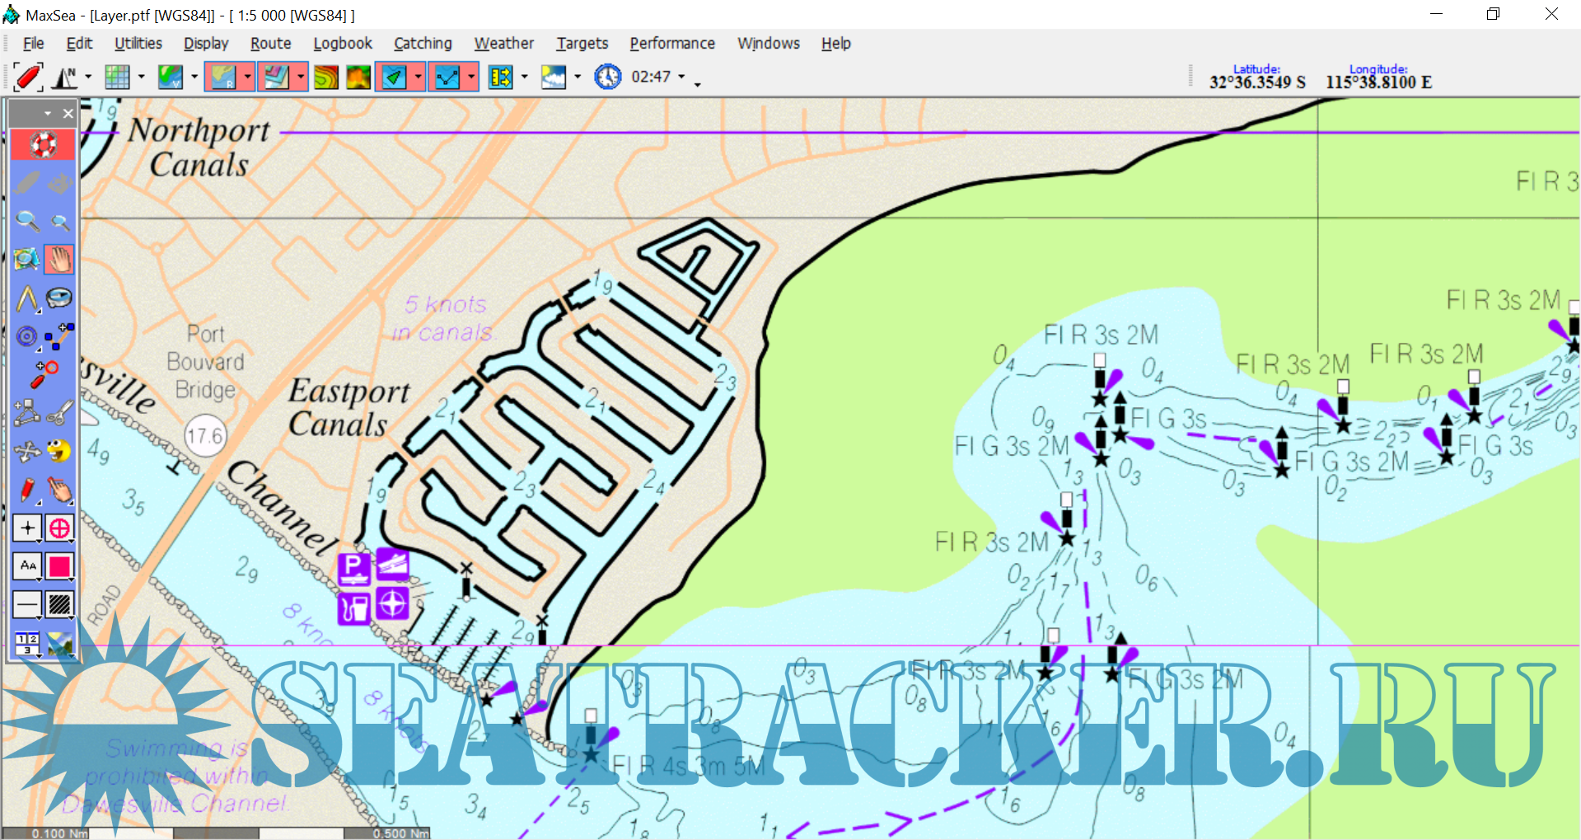Click the red lifebuoy man-overboard icon

point(43,145)
